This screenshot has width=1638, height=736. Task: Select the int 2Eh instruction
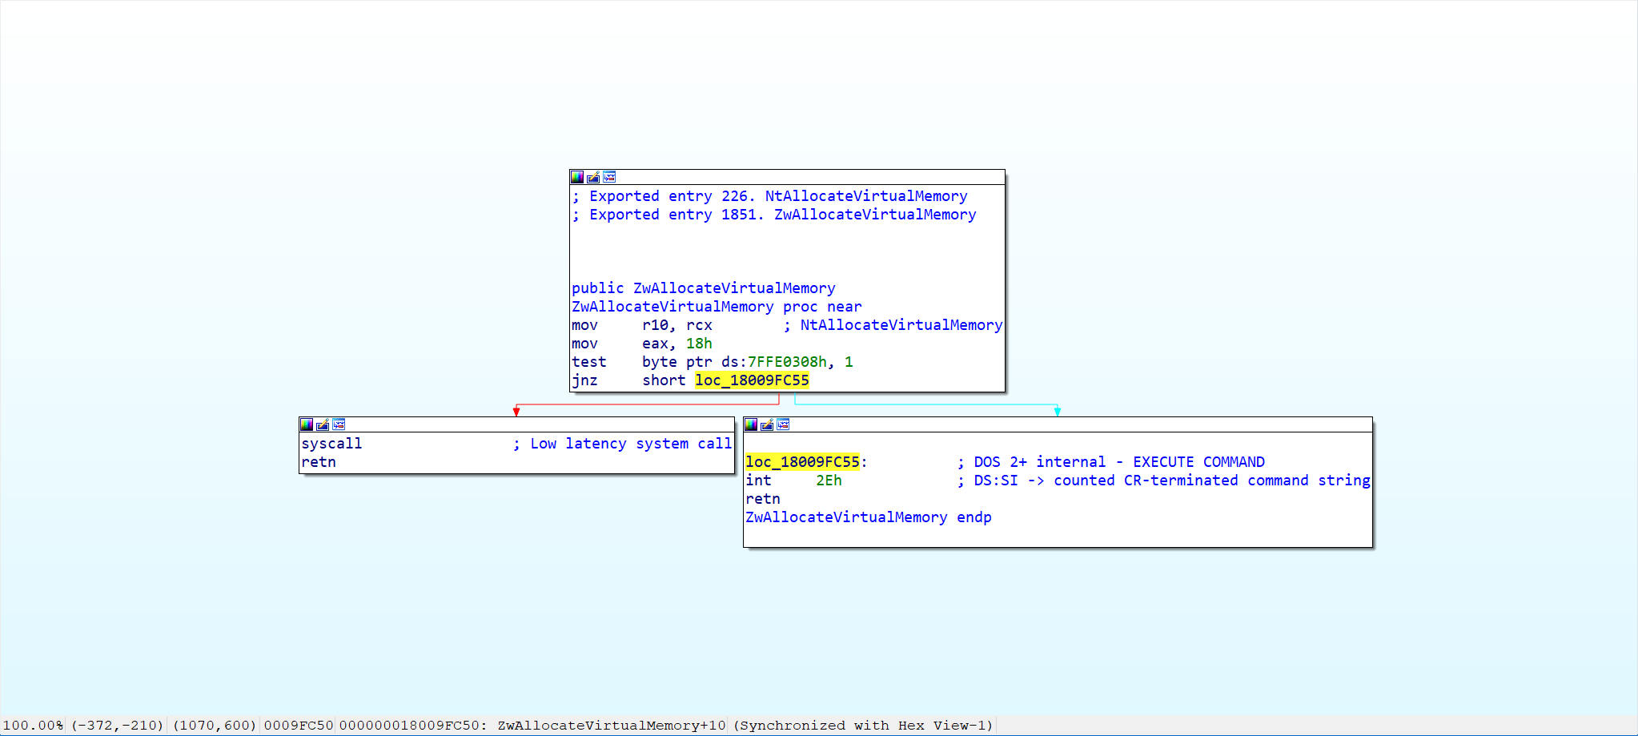[x=793, y=481]
